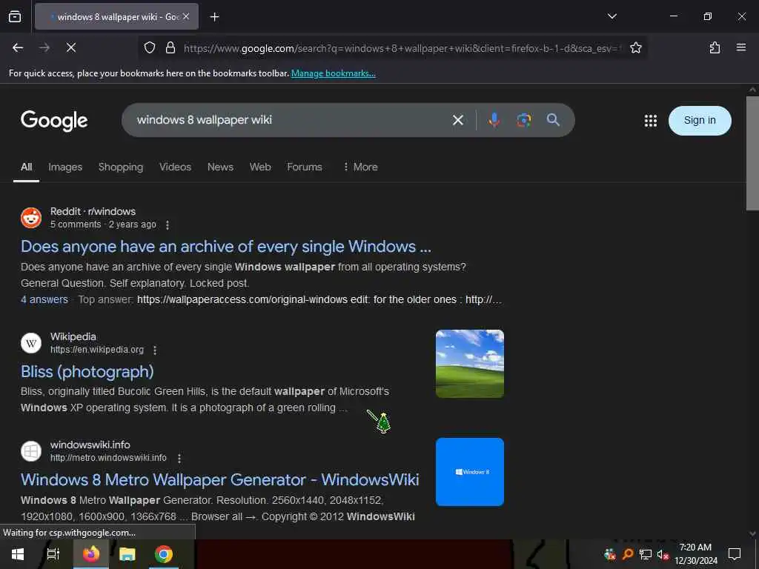Click the windowswiki.info favicon icon
Screen dimensions: 759x569
(x=31, y=451)
